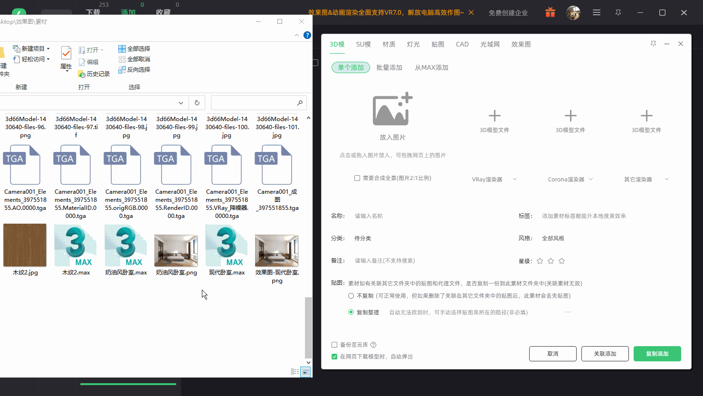Toggle backup to cloud checkbox
This screenshot has height=396, width=703.
[x=334, y=345]
